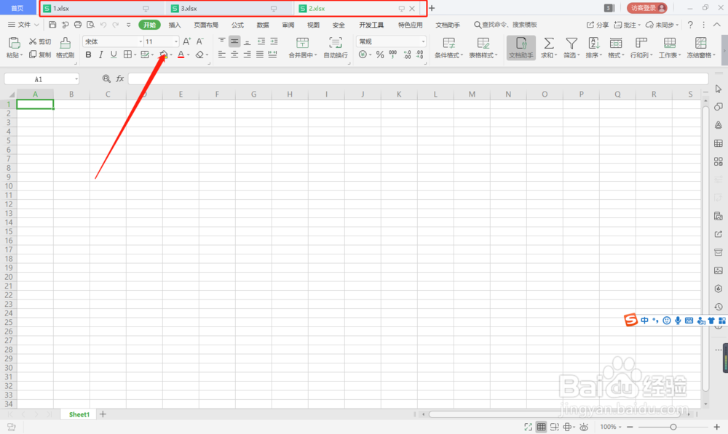Toggle align text right

(247, 55)
